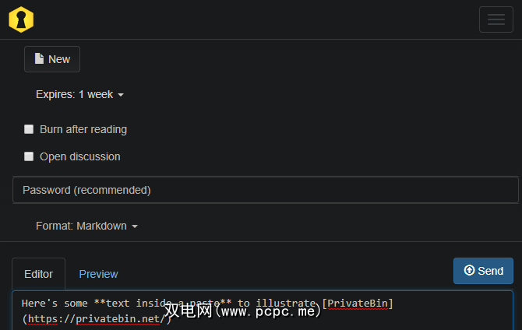Image resolution: width=522 pixels, height=330 pixels.
Task: Open the Expires: 1 week dropdown
Action: click(x=79, y=94)
